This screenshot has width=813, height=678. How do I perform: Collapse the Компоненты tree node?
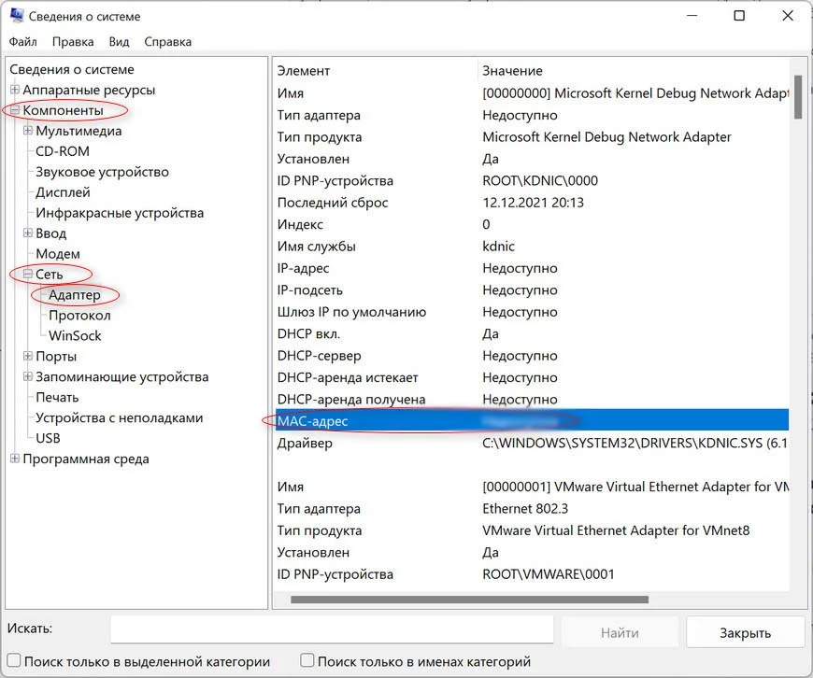click(15, 111)
